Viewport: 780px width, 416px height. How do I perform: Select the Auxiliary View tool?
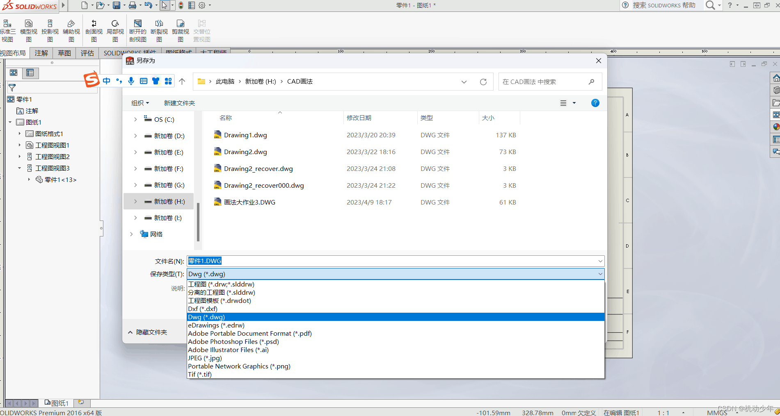click(71, 31)
